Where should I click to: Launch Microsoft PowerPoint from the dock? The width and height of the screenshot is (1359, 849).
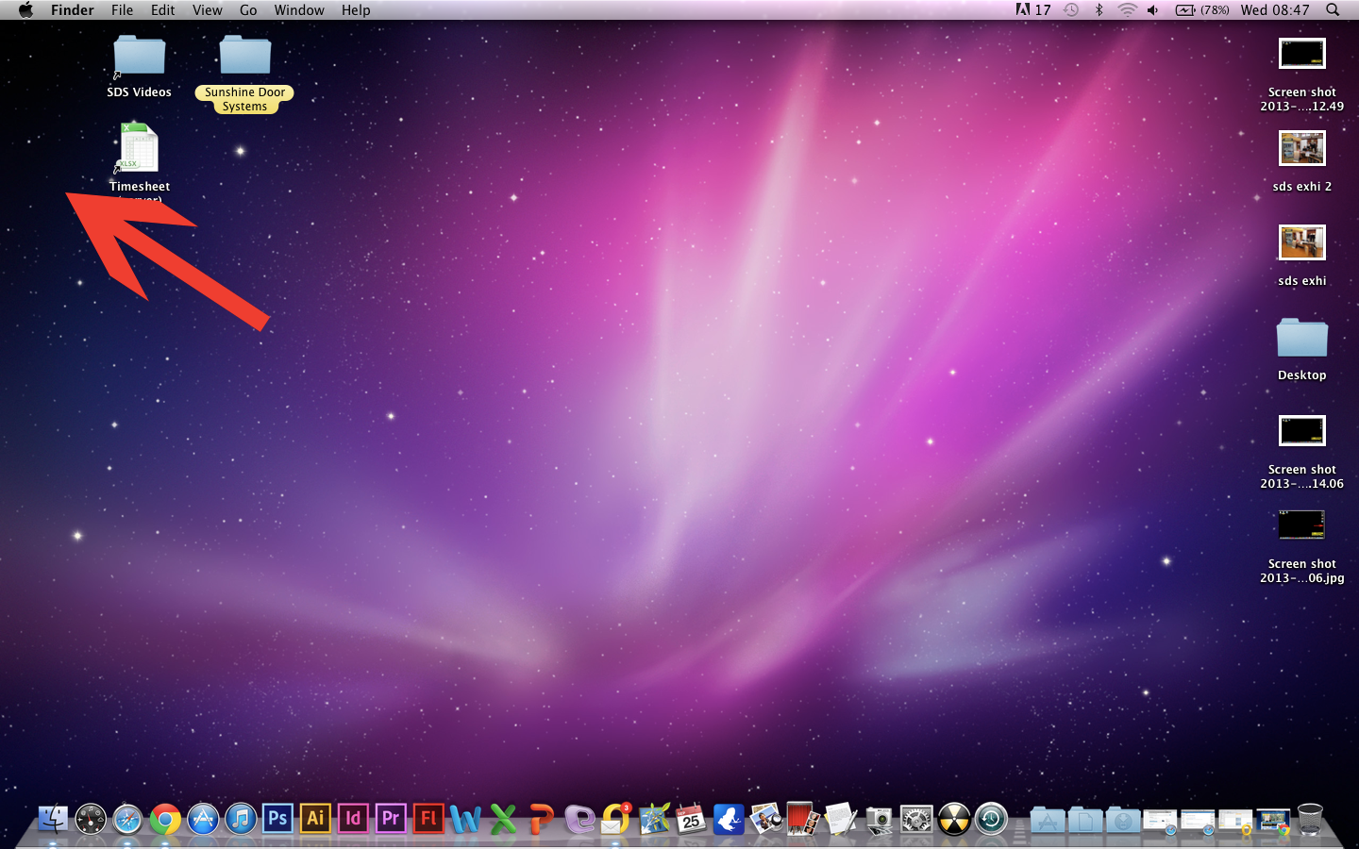(541, 819)
